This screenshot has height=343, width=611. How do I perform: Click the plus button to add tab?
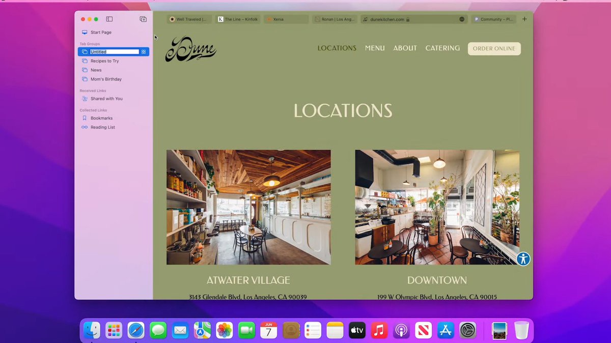coord(524,19)
